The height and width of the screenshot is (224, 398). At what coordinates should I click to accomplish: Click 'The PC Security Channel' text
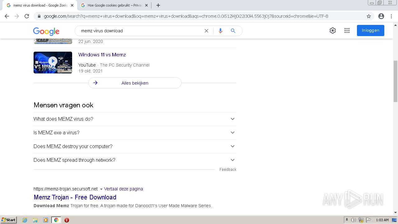tap(125, 65)
